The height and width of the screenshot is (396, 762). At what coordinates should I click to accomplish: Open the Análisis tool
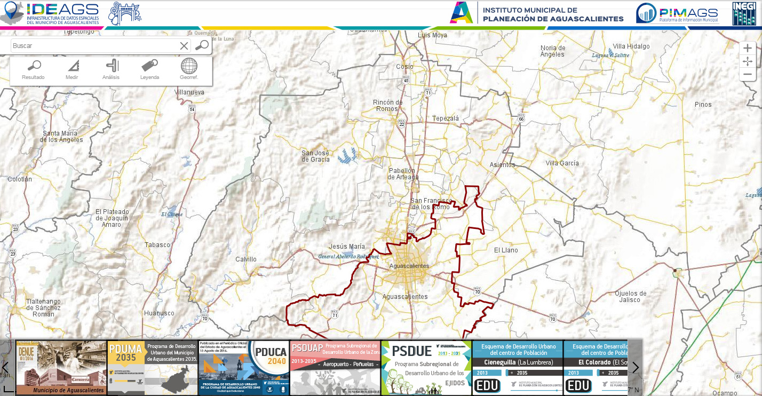coord(111,70)
